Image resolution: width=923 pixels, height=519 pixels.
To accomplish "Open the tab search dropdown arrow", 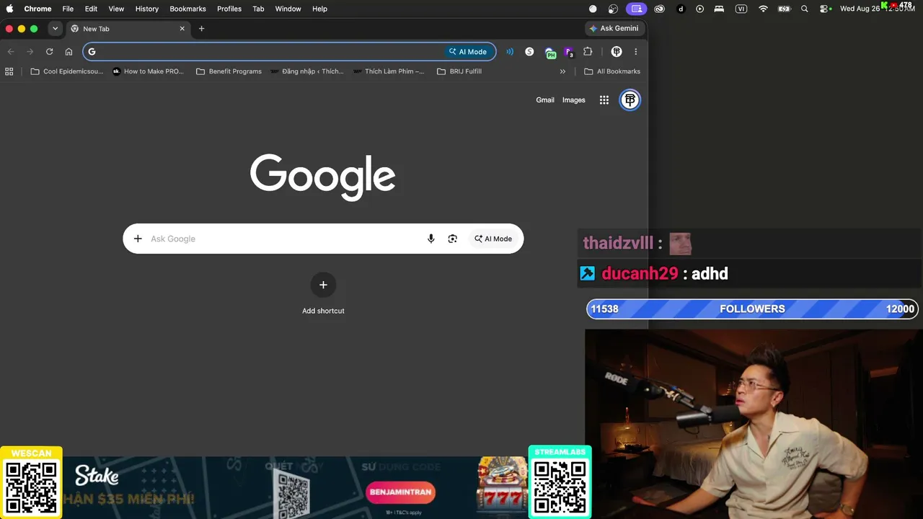I will [x=55, y=29].
